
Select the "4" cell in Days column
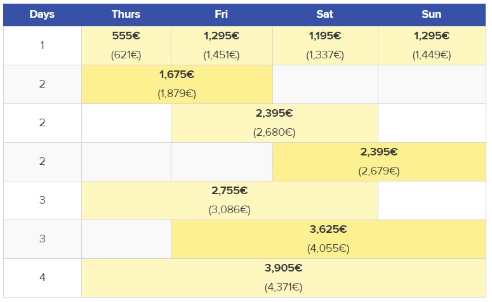click(42, 278)
